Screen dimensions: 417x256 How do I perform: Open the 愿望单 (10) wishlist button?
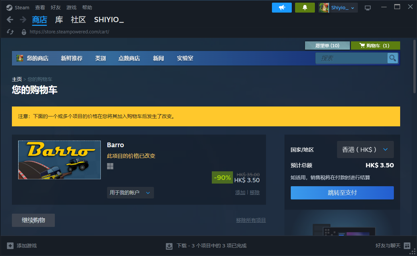327,46
